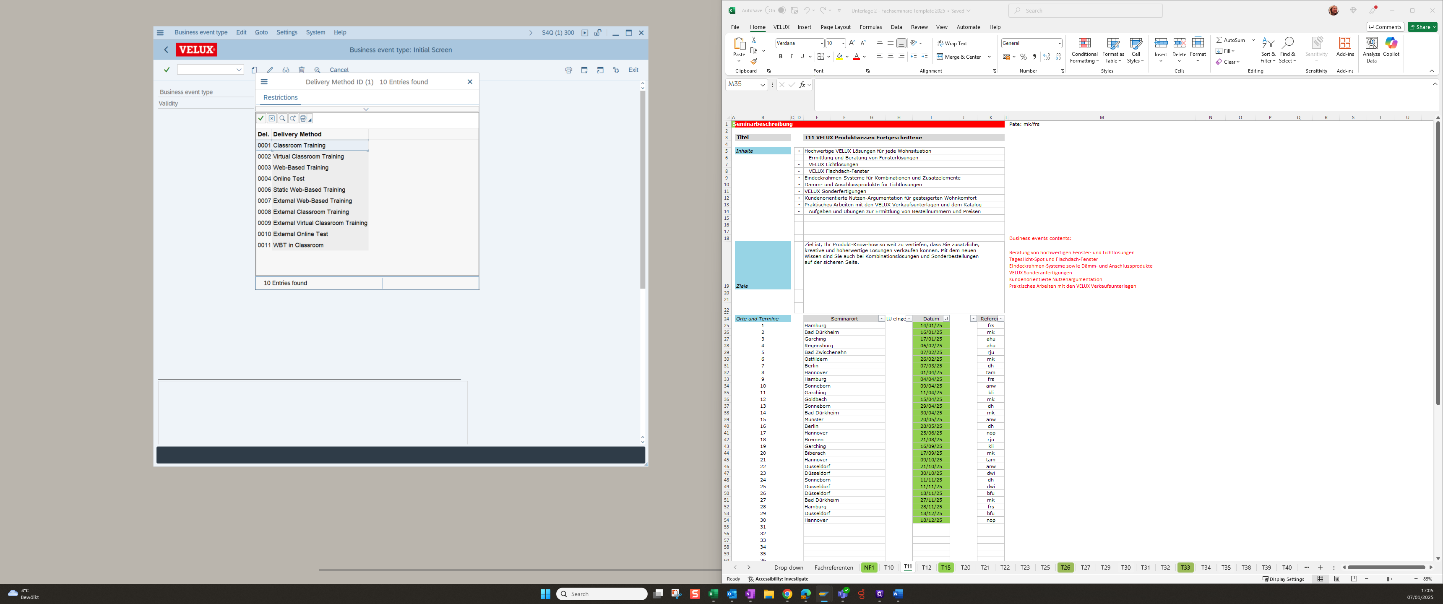Click the Excel Add-ins icon

click(x=1345, y=47)
